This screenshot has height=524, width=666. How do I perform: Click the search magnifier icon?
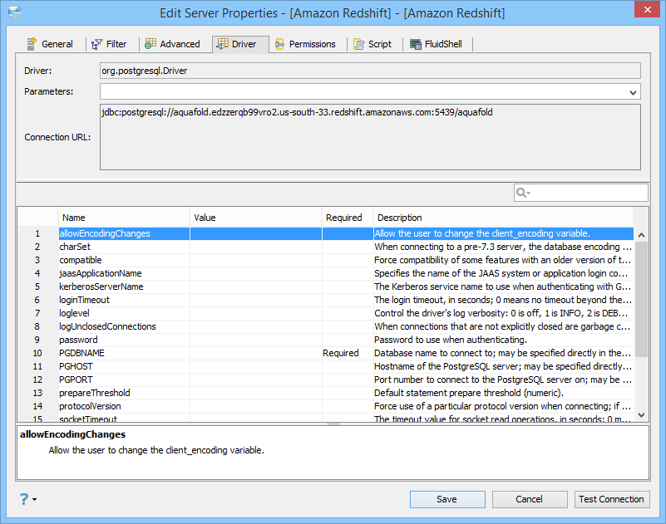point(520,193)
